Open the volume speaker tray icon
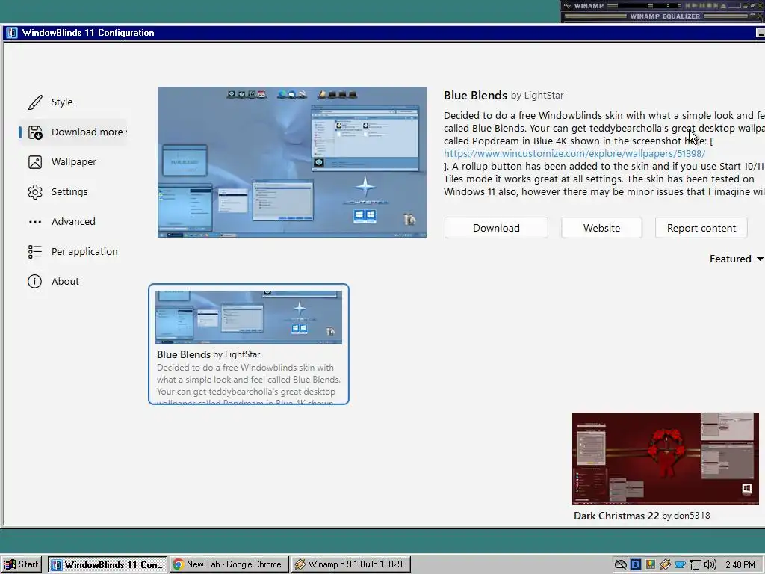 [x=710, y=565]
